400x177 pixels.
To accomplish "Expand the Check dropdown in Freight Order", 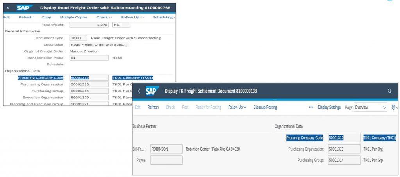I will tap(104, 17).
